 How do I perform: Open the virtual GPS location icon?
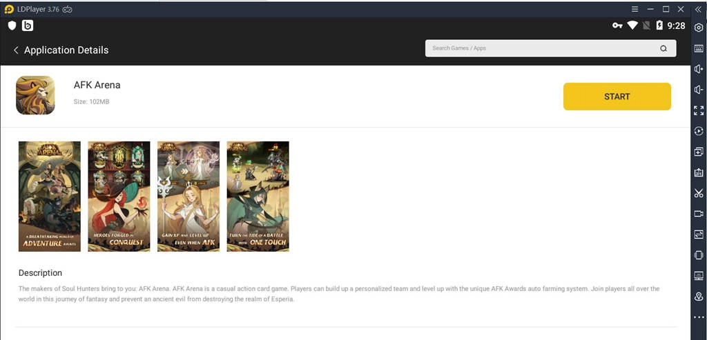pos(699,297)
